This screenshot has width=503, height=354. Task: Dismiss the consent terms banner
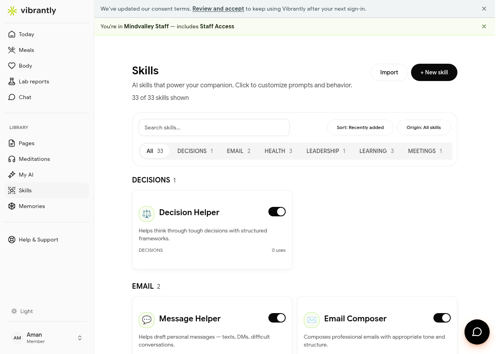(x=484, y=9)
